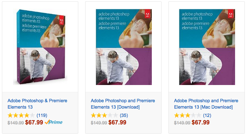Click the $67.99 price beside Prime

coord(34,122)
